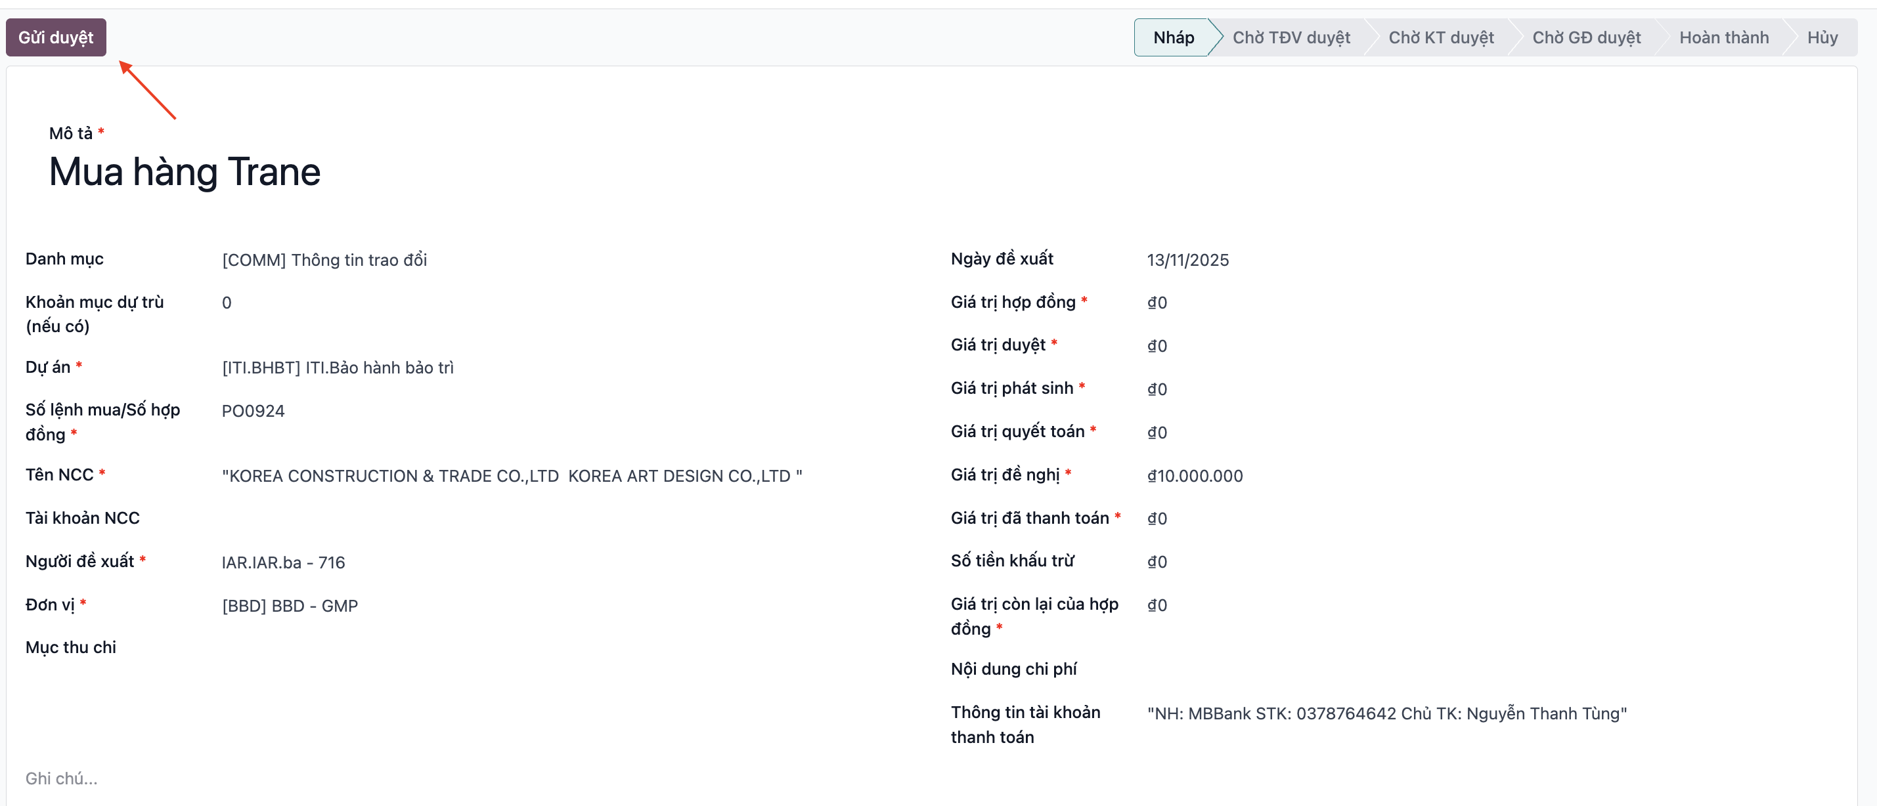
Task: Click the Giá trị hợp đồng value
Action: (1157, 303)
